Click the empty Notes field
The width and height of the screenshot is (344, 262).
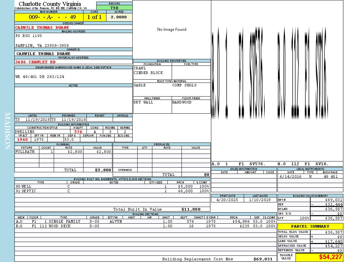[73, 100]
